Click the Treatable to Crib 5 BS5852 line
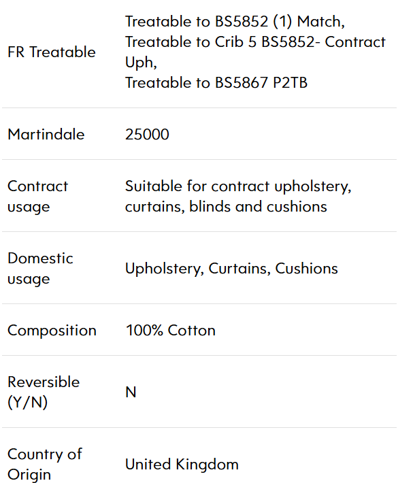 [255, 42]
